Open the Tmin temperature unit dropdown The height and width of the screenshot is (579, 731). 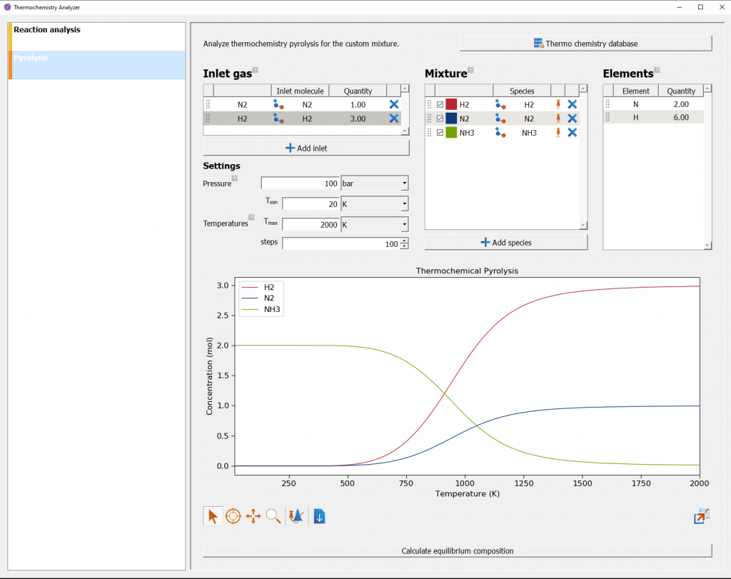(374, 204)
